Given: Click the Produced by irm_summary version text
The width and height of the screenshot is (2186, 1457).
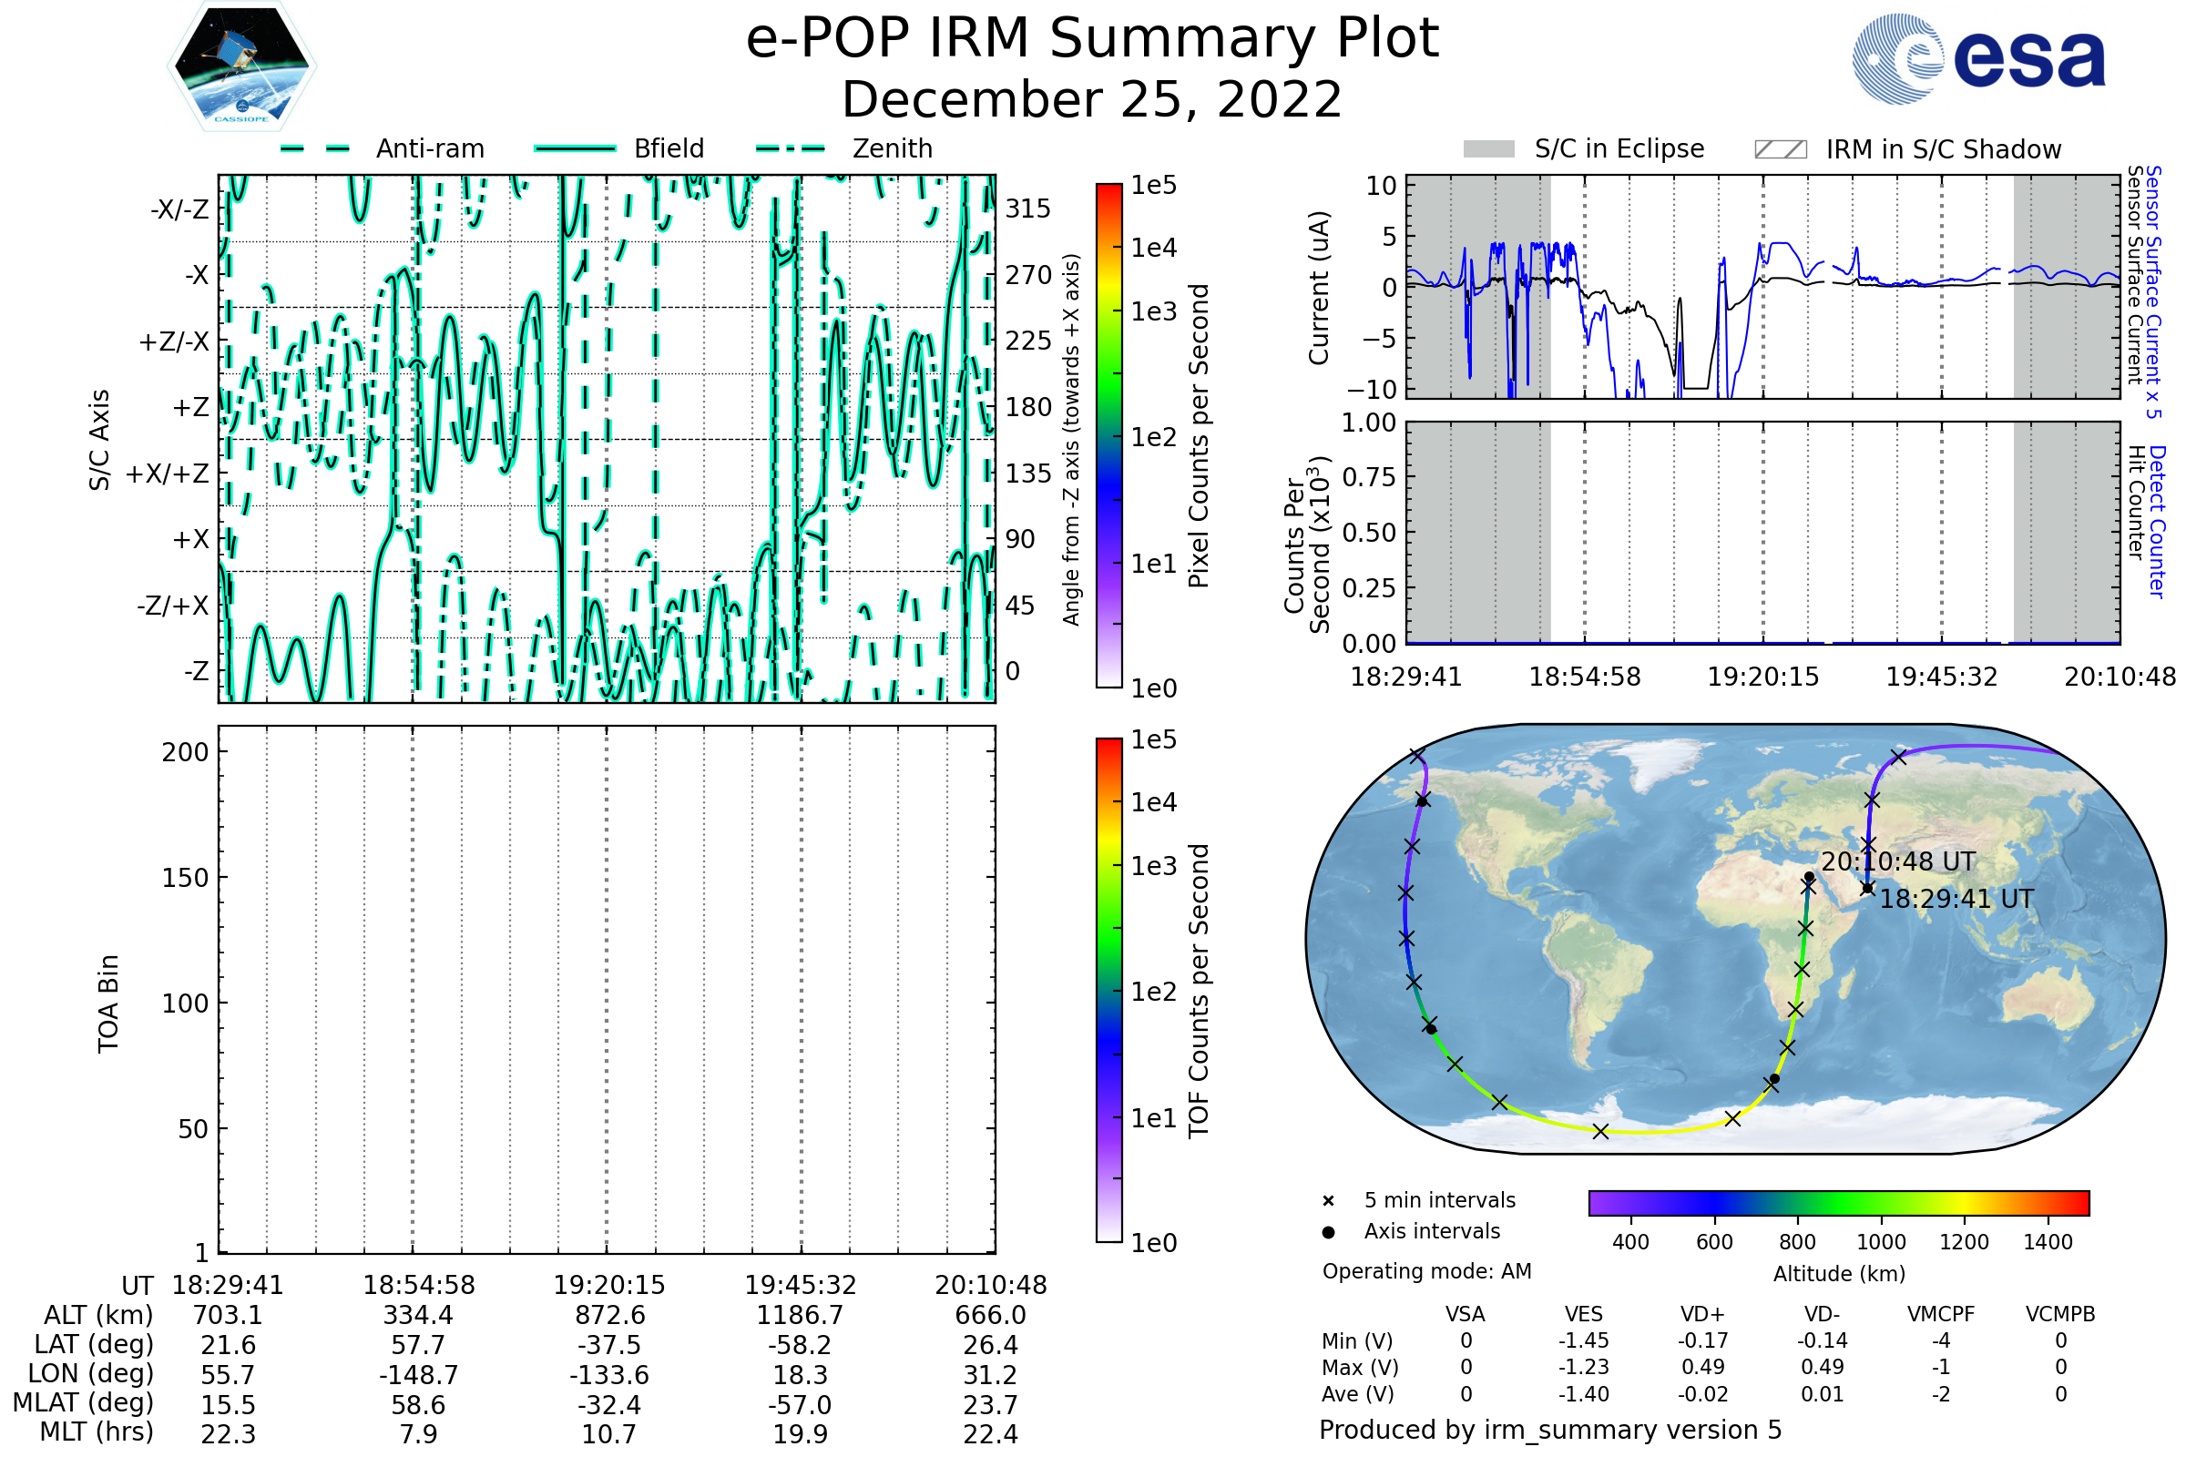Looking at the screenshot, I should click(1550, 1430).
